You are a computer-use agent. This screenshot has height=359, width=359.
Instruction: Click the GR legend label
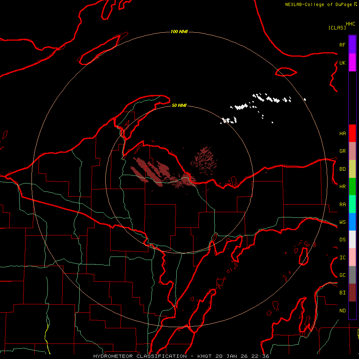pyautogui.click(x=342, y=151)
